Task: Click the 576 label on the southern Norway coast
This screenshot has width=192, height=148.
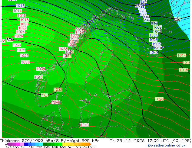Action: [x=44, y=95]
